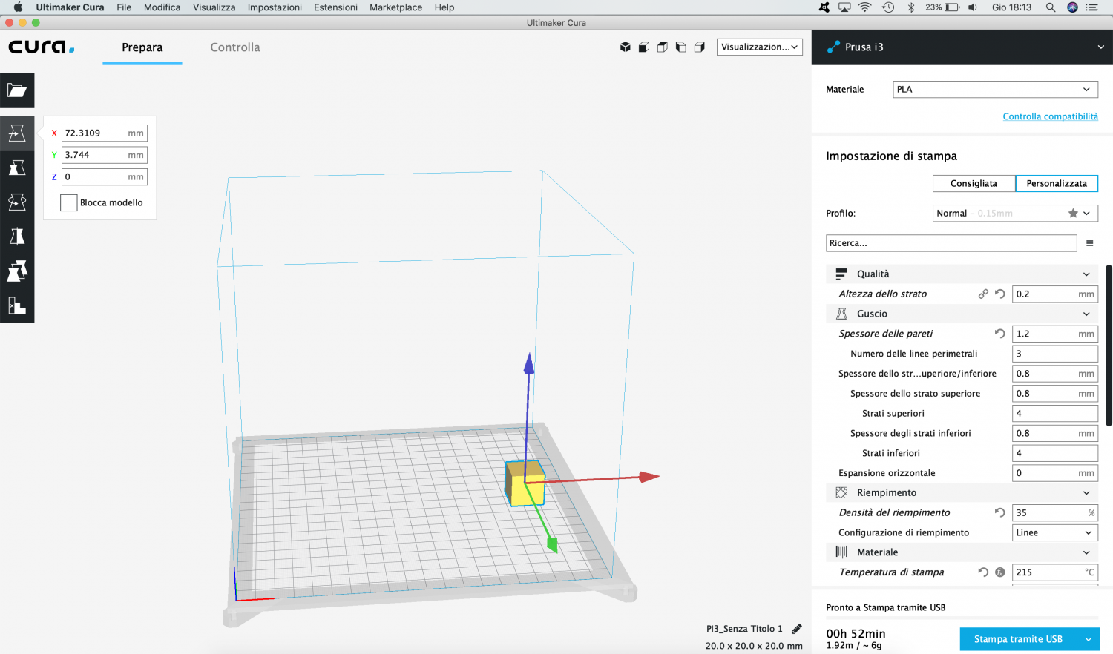Select the Rotate tool
1113x654 pixels.
pyautogui.click(x=17, y=202)
